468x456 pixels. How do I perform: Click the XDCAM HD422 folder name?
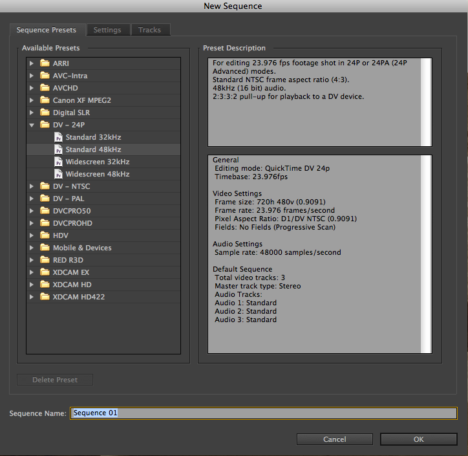point(79,297)
